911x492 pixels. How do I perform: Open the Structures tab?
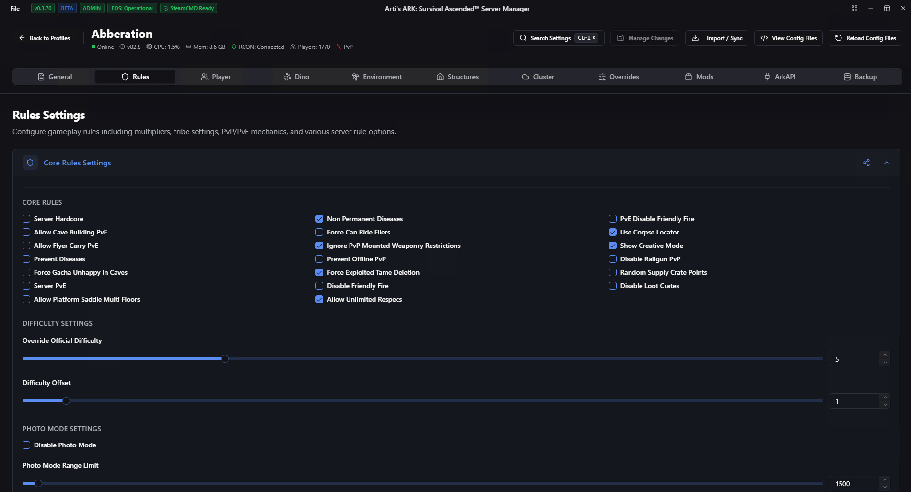tap(457, 77)
